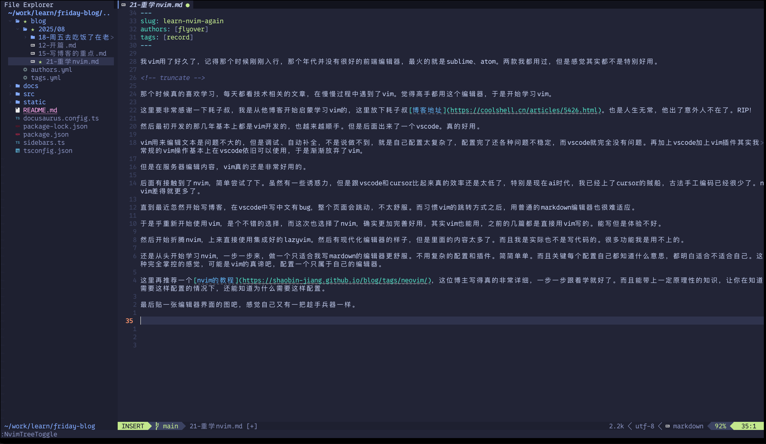Image resolution: width=766 pixels, height=444 pixels.
Task: Click the npm icon beside package.json
Action: click(x=18, y=134)
